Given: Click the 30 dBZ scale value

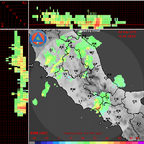Looking at the screenshot, I should point(95,138).
